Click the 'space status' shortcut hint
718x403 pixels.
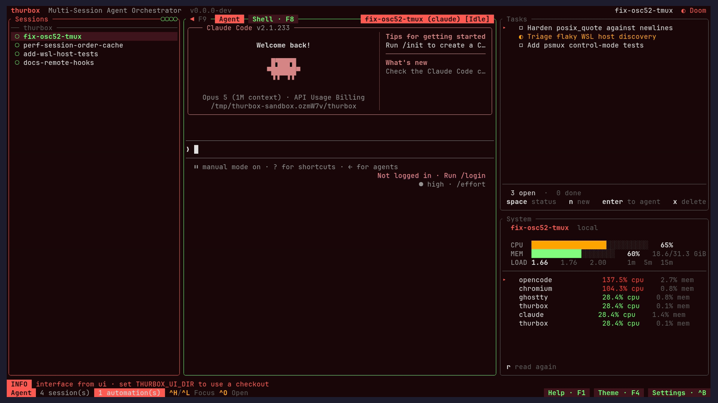531,202
